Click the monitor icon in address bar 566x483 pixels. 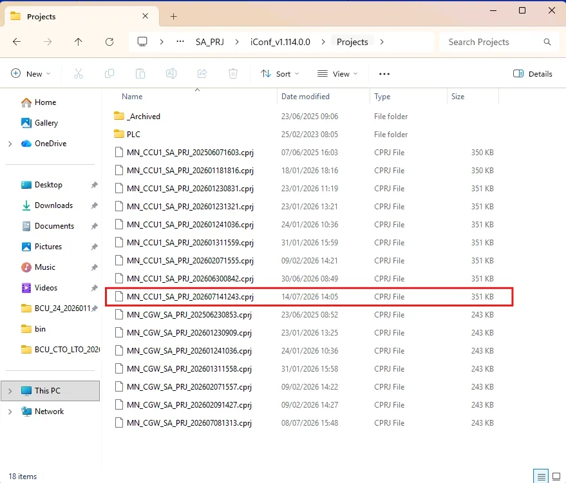[142, 42]
